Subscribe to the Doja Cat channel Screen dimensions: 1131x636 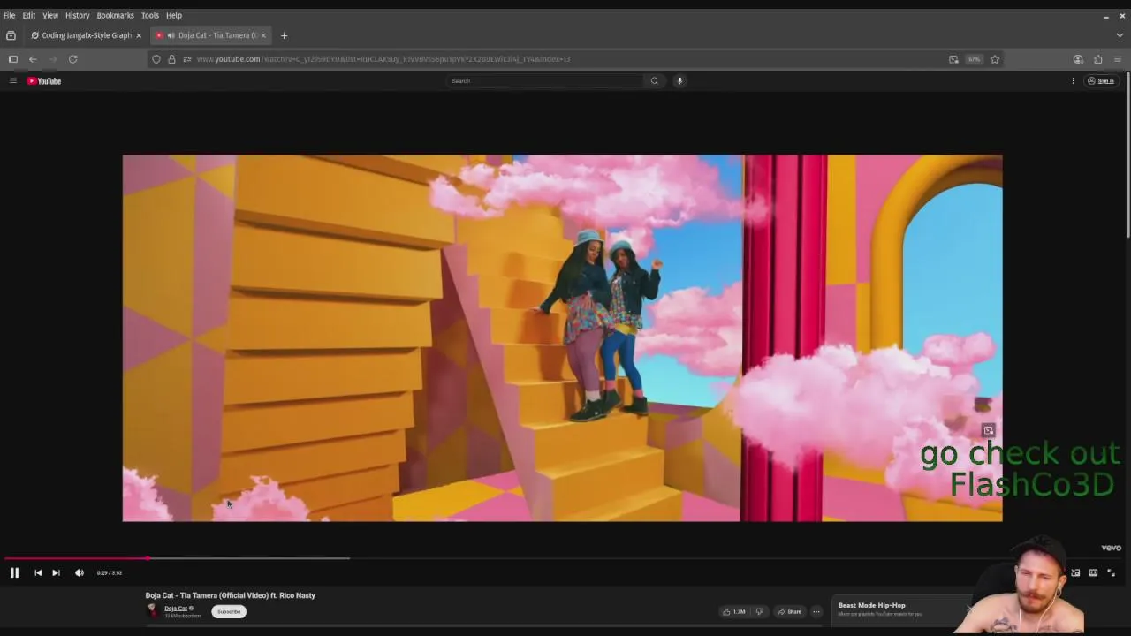coord(228,611)
